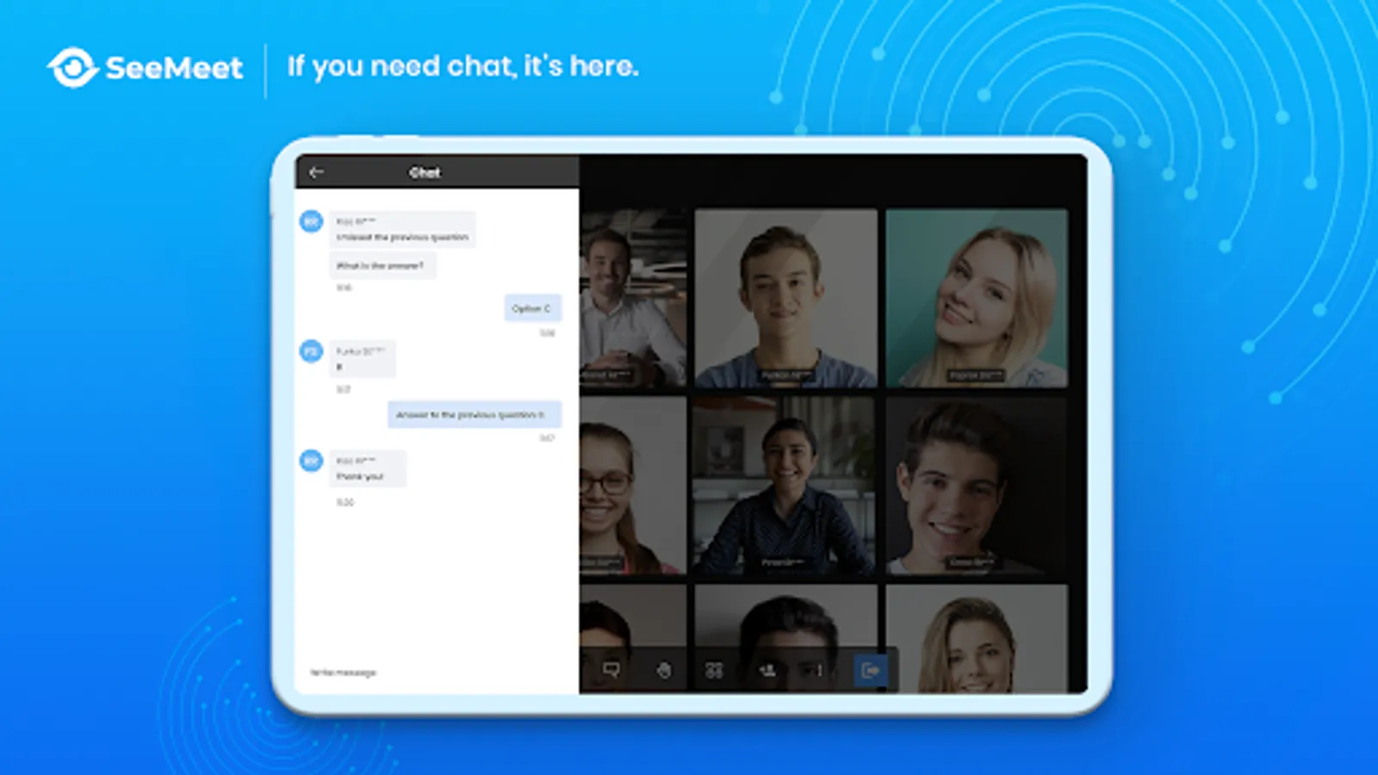Select the avatar beside the 'B' reply

click(x=311, y=351)
